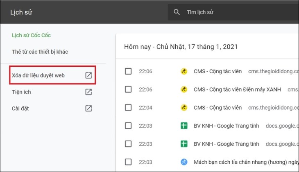Tick the checkbox for the 22:04 CMS - Cộng tác viên entry
Viewport: 299px width, 172px height.
[128, 108]
